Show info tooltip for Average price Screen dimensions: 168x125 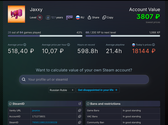point(25,45)
